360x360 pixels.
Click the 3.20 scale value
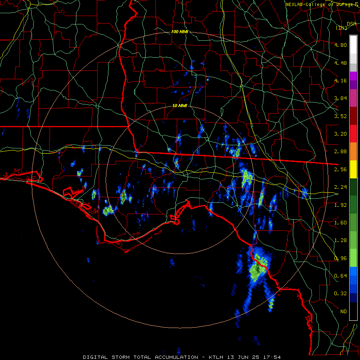[340, 134]
